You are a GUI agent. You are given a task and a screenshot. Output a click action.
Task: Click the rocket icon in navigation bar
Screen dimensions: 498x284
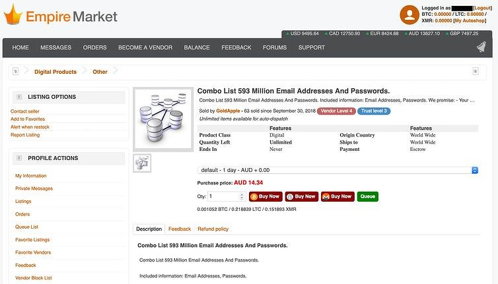[x=481, y=47]
